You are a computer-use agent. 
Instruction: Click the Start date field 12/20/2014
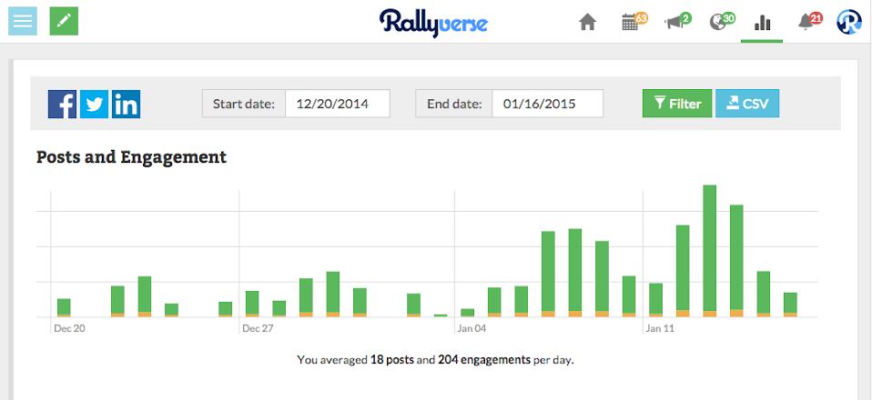338,104
